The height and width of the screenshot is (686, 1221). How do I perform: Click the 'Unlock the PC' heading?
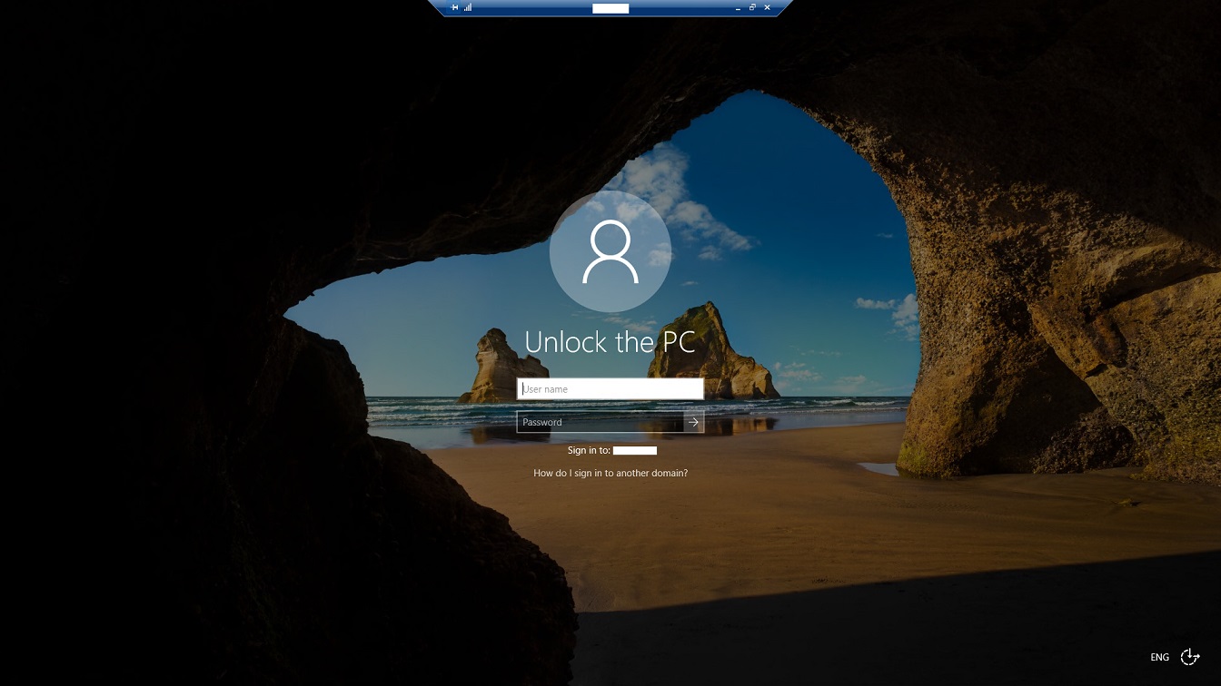click(x=610, y=342)
